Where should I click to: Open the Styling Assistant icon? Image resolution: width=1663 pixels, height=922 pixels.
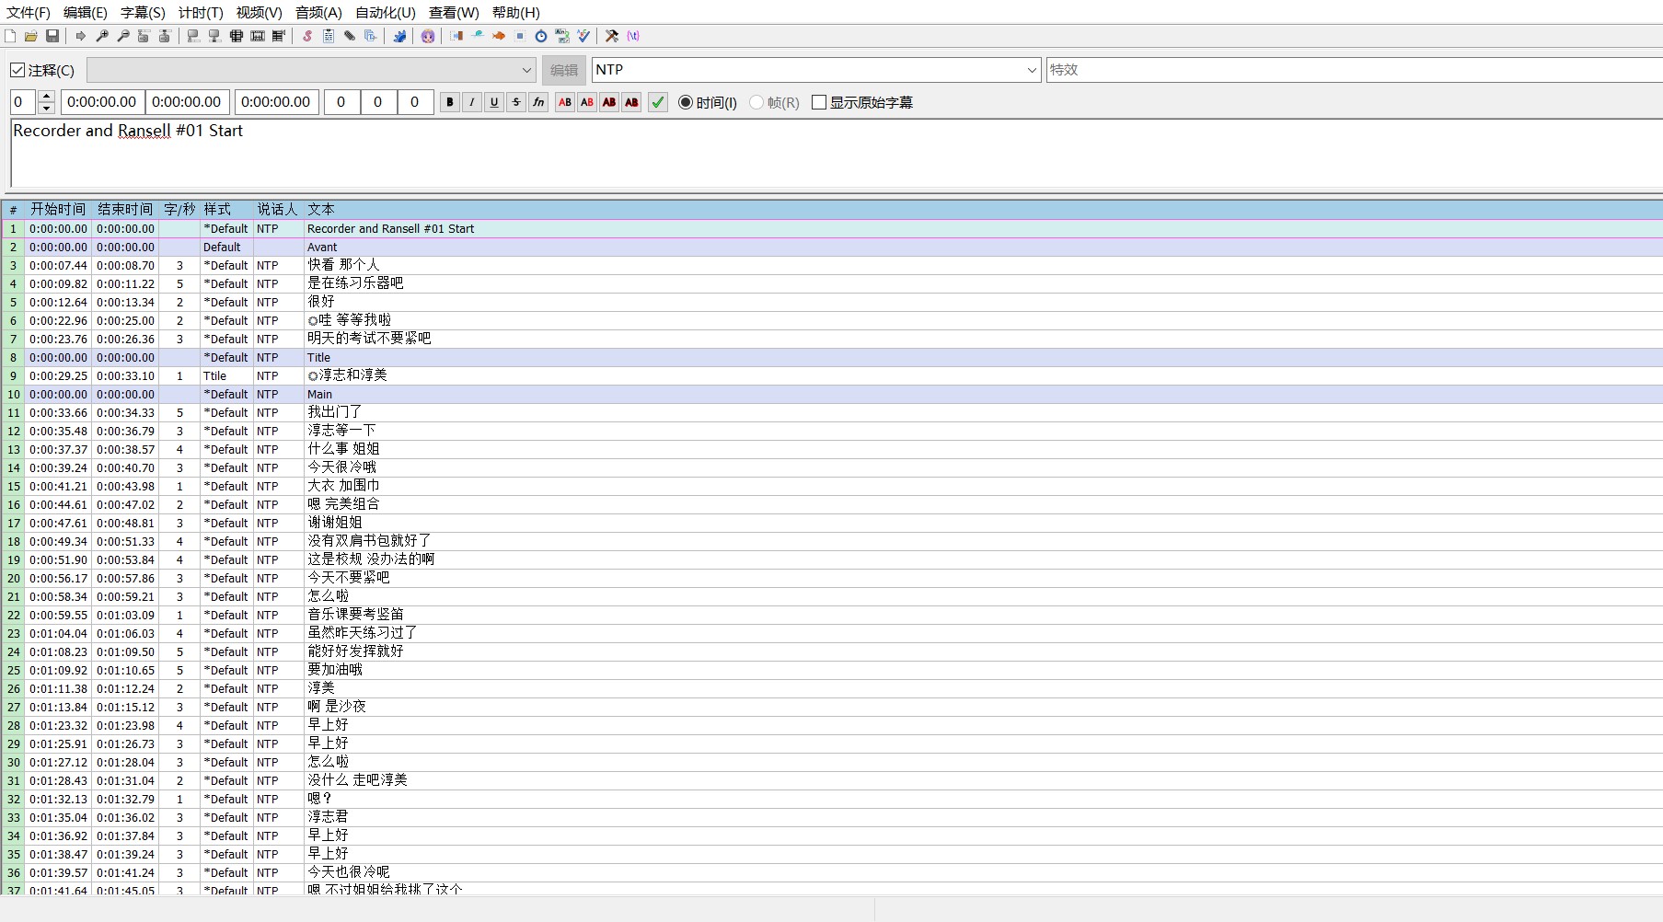point(478,36)
